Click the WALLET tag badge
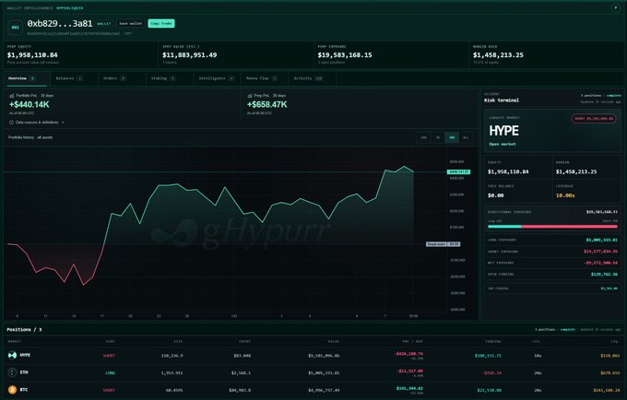The image size is (627, 400). tap(104, 24)
